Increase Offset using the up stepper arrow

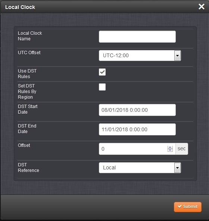(x=170, y=147)
